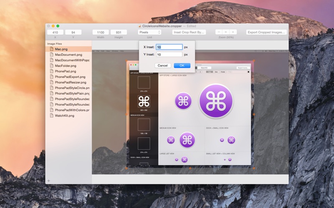Select MacDocument.png in the file list
This screenshot has height=208, width=334.
[x=68, y=54]
